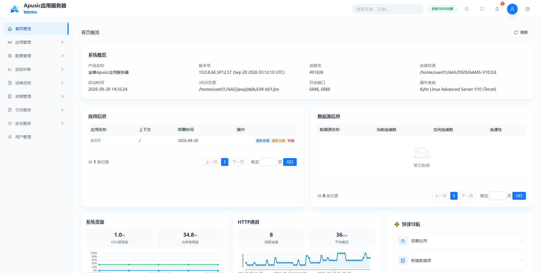Image resolution: width=542 pixels, height=273 pixels.
Task: Click the shield icon in the header
Action: (x=467, y=9)
